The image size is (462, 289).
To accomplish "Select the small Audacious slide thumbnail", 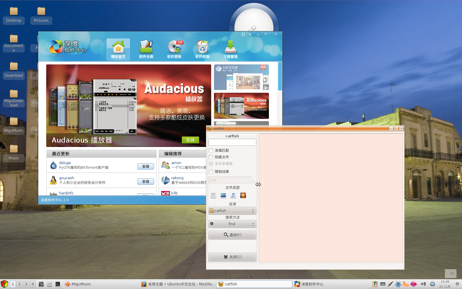I will click(241, 106).
